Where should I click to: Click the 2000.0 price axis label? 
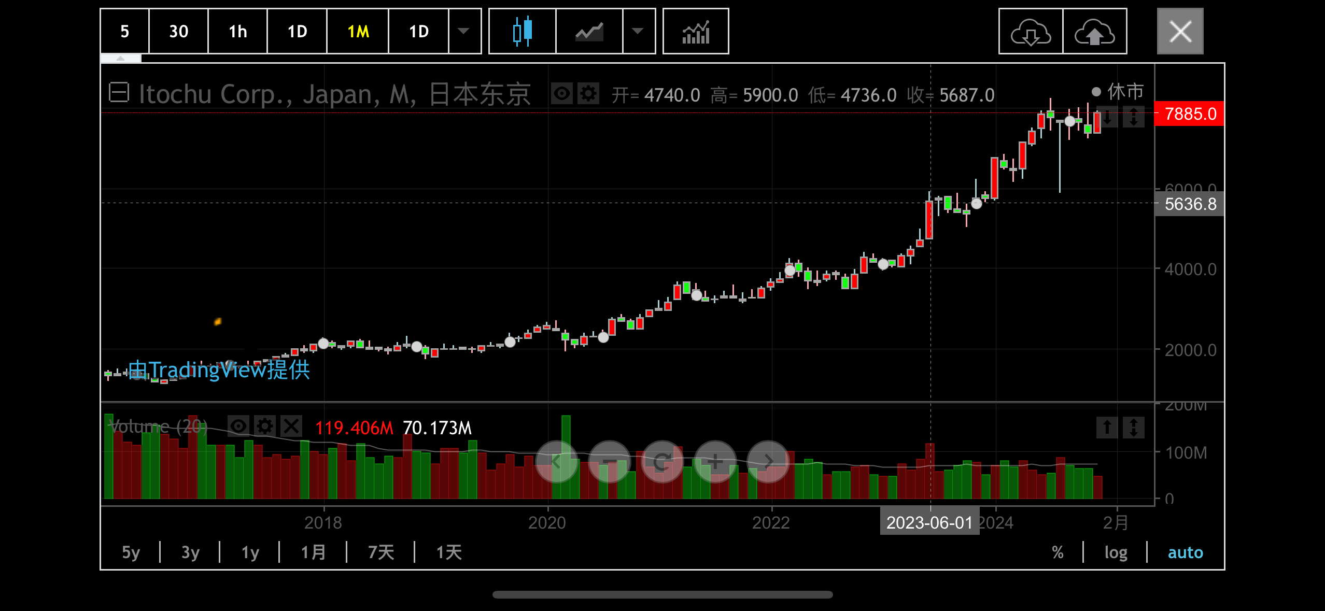click(1190, 350)
